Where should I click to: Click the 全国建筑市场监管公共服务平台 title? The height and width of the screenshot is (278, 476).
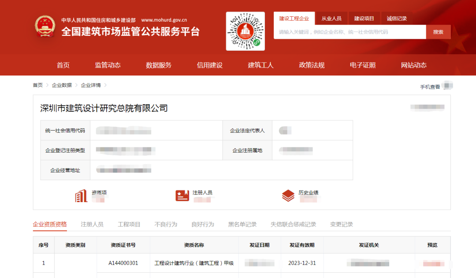pyautogui.click(x=130, y=32)
